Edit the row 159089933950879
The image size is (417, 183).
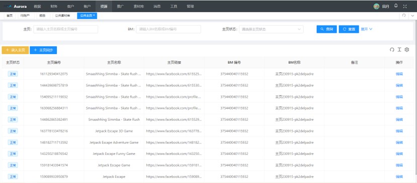coord(399,176)
